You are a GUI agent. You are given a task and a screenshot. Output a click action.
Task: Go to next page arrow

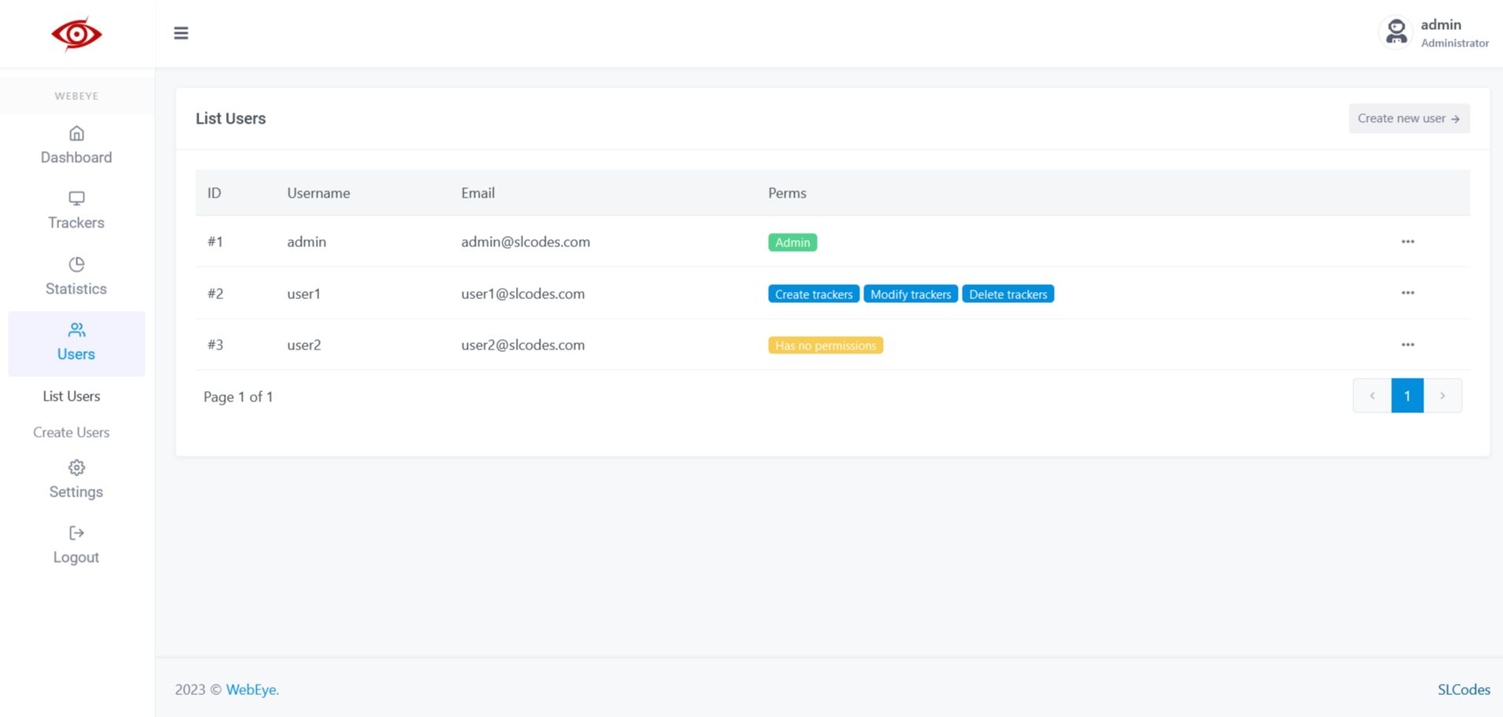[x=1442, y=396]
